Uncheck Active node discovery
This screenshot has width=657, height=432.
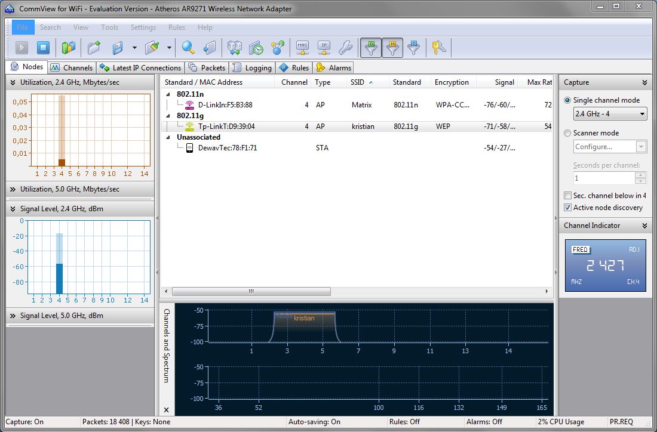coord(568,208)
